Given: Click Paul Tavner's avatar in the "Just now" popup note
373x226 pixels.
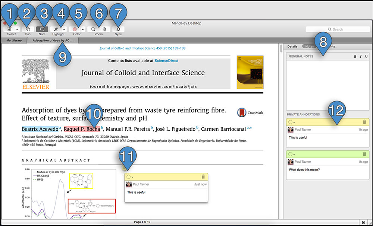Looking at the screenshot, I should 129,184.
